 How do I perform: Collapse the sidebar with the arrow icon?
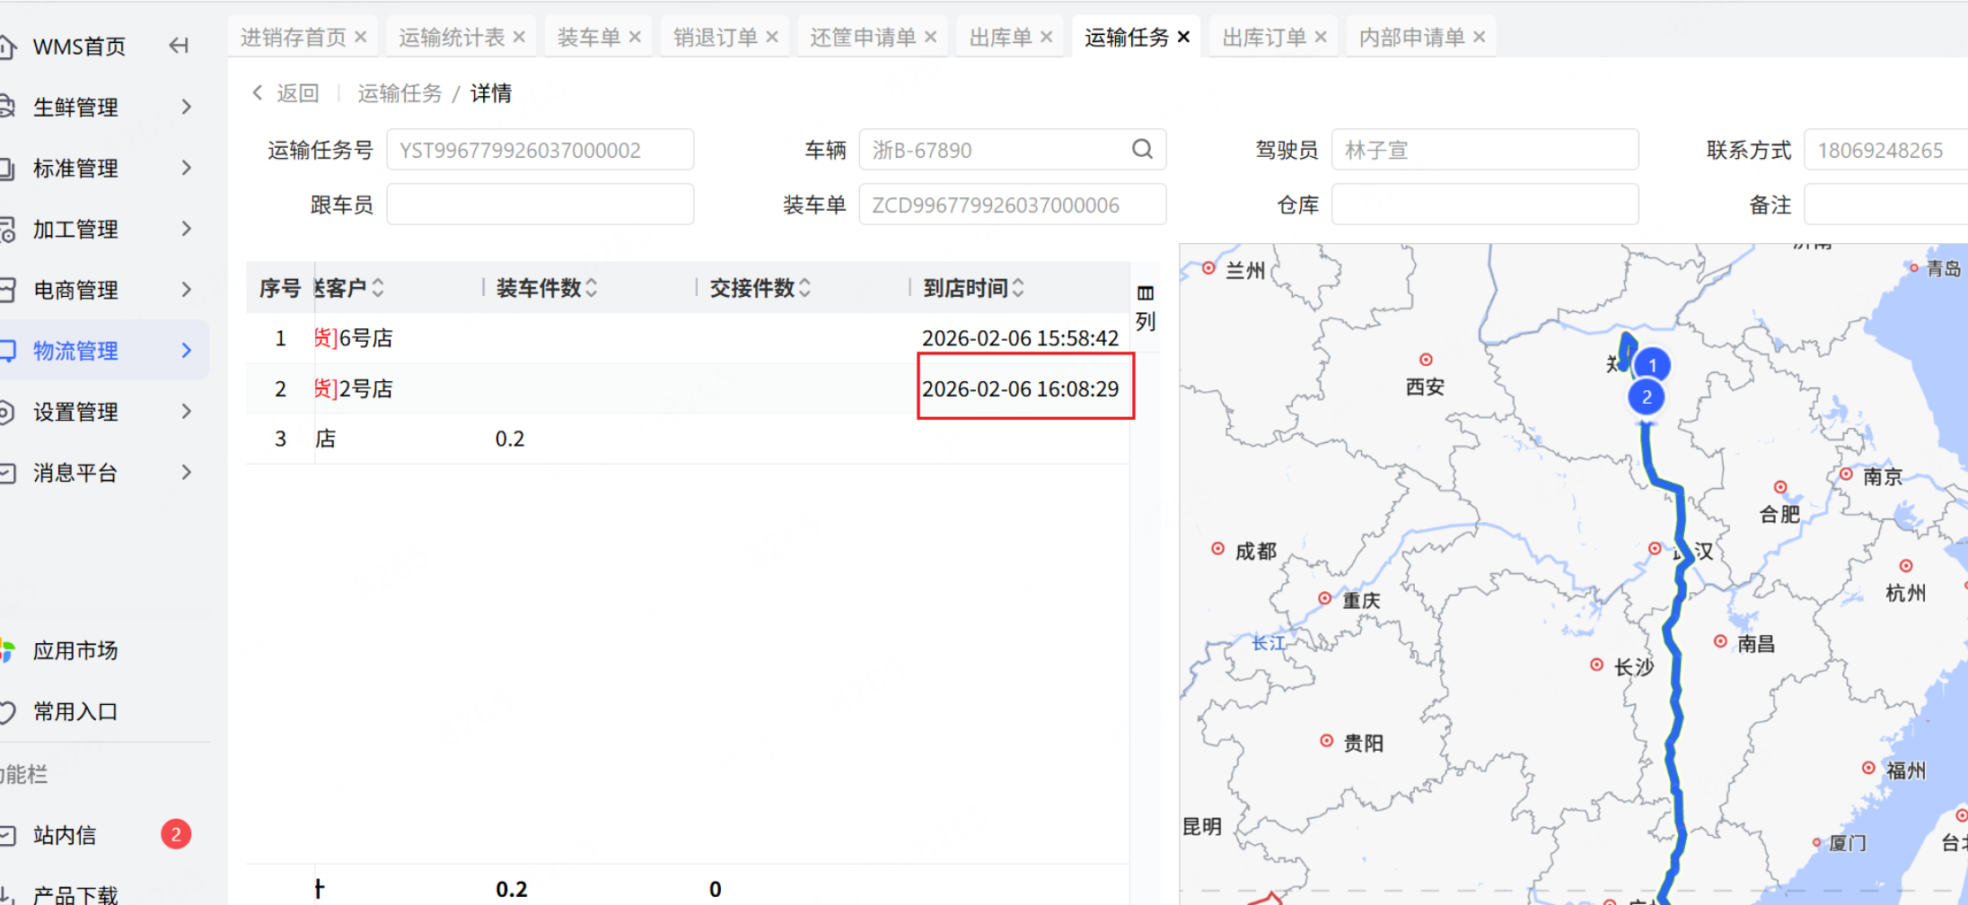[x=179, y=46]
